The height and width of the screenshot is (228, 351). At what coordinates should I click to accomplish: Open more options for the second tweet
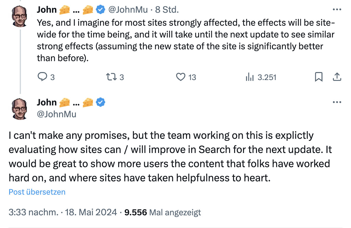337,102
